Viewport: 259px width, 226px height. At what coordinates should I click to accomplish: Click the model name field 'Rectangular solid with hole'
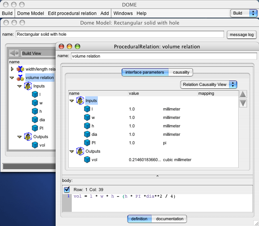point(120,34)
